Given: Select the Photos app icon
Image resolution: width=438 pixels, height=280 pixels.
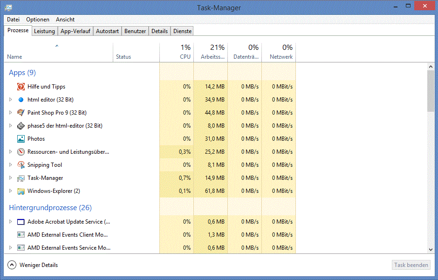Looking at the screenshot, I should pos(21,139).
